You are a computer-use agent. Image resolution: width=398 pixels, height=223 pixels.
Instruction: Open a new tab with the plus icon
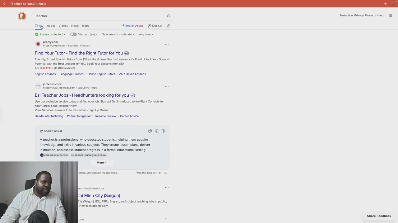coord(386,4)
